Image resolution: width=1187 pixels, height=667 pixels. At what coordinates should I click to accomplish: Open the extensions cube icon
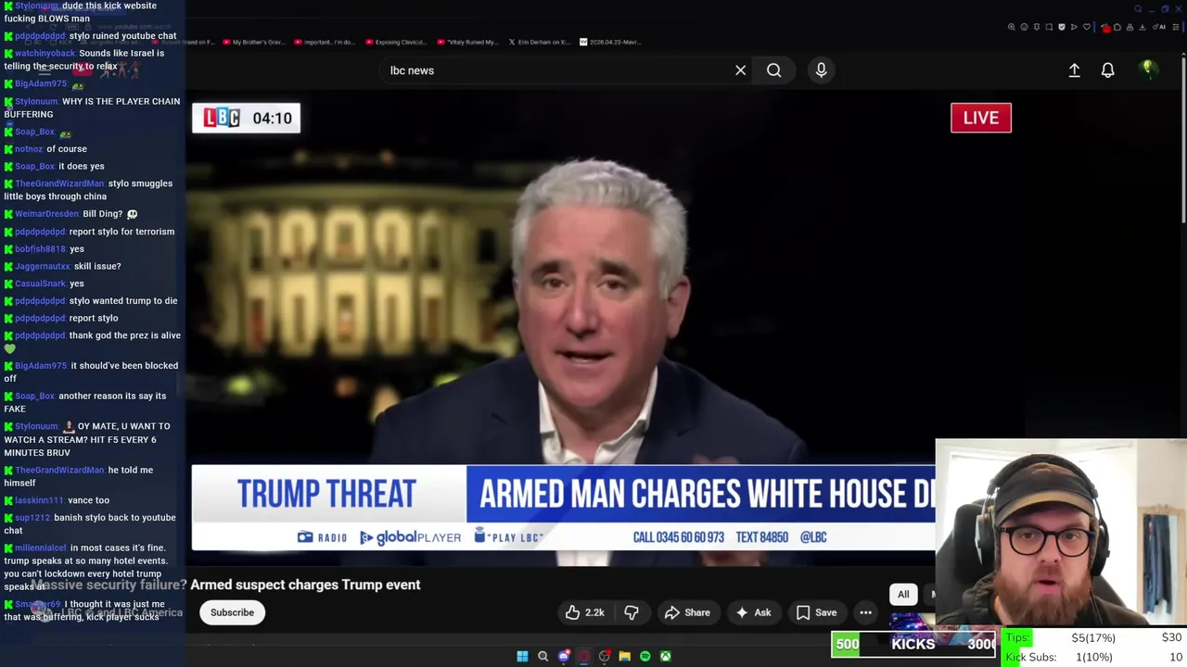click(x=1117, y=27)
